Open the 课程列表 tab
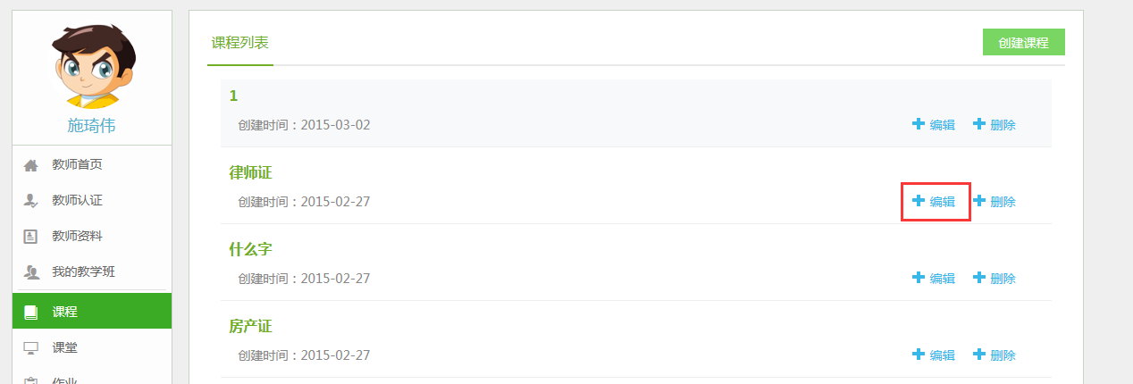The image size is (1133, 384). (239, 43)
